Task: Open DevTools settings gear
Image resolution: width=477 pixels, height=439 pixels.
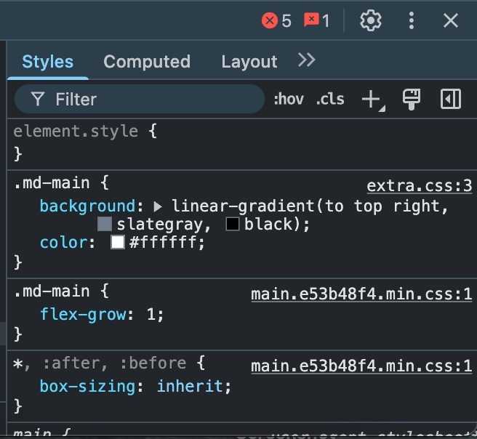Action: point(371,20)
